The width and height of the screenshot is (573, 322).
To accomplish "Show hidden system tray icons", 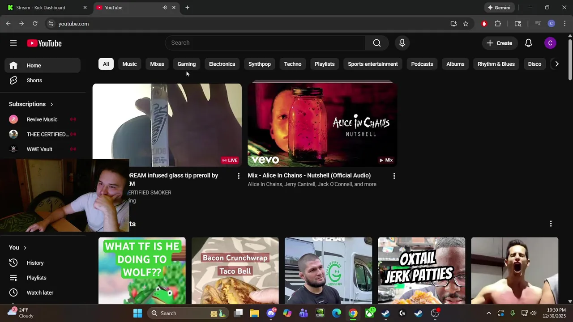I will click(488, 313).
